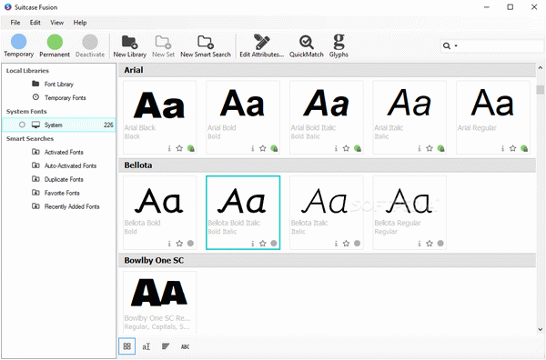The width and height of the screenshot is (546, 360).
Task: Click the green Permanent activation button
Action: (x=55, y=45)
